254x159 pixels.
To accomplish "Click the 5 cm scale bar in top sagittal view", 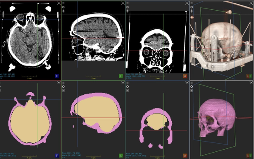I will click(93, 77).
